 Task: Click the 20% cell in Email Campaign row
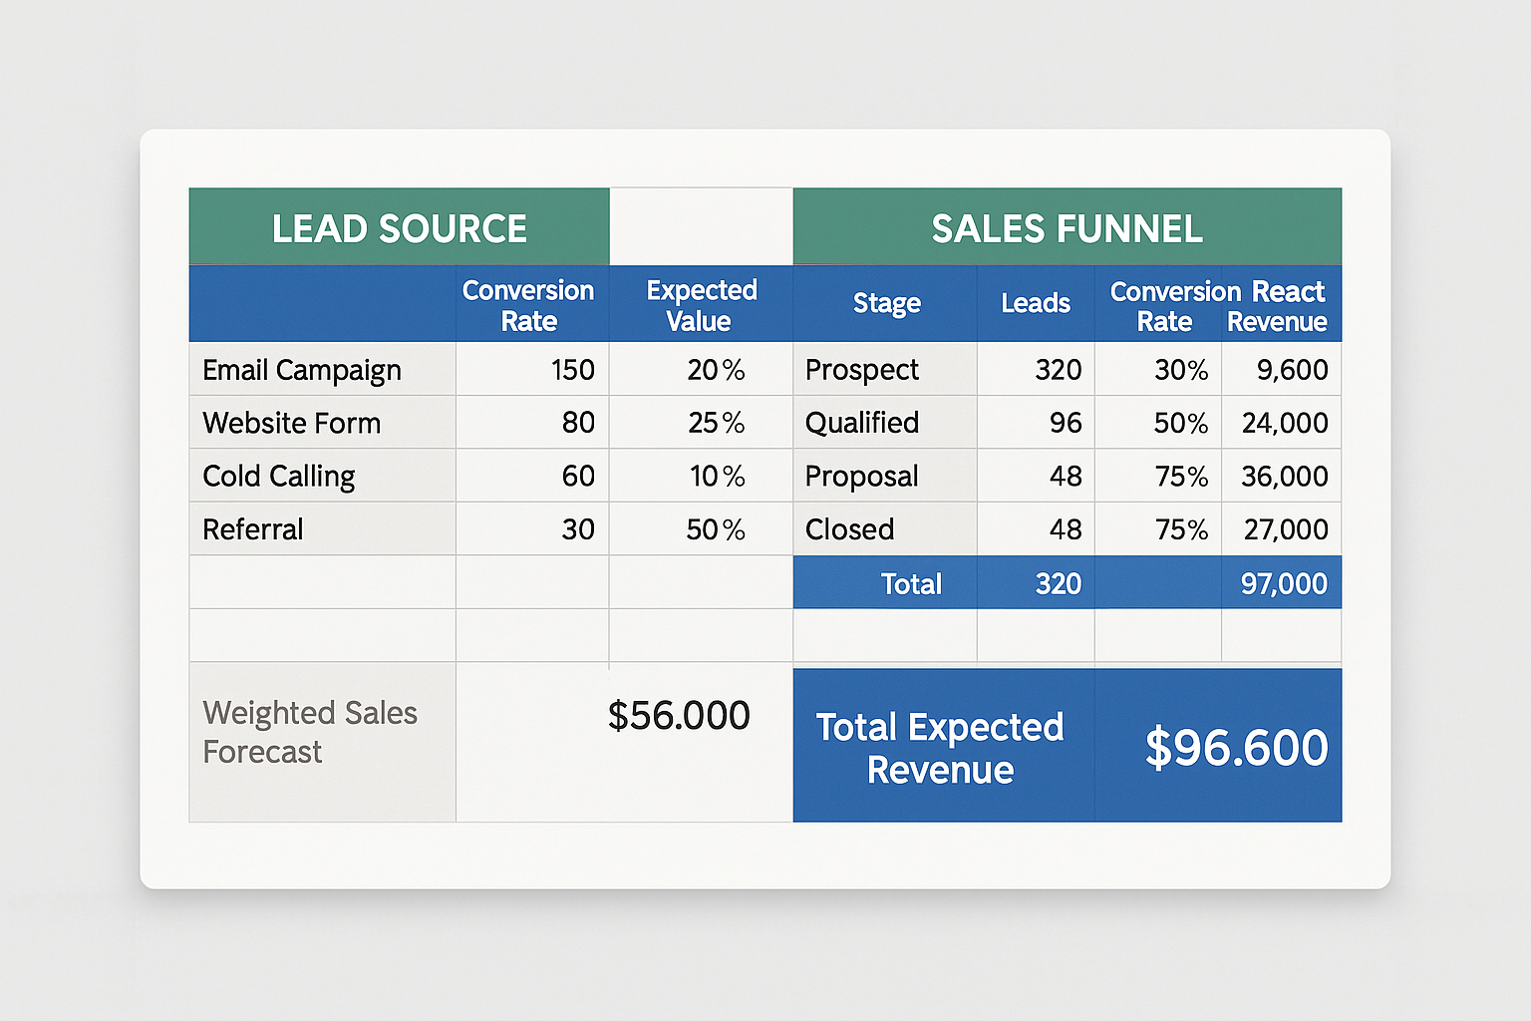[701, 370]
